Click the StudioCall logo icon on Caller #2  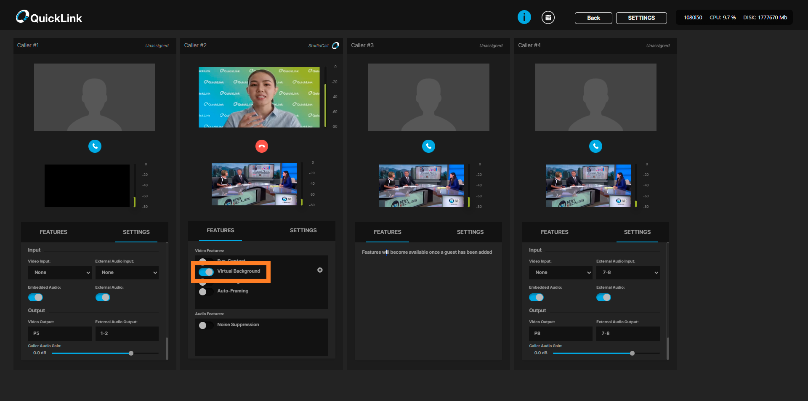[x=335, y=45]
